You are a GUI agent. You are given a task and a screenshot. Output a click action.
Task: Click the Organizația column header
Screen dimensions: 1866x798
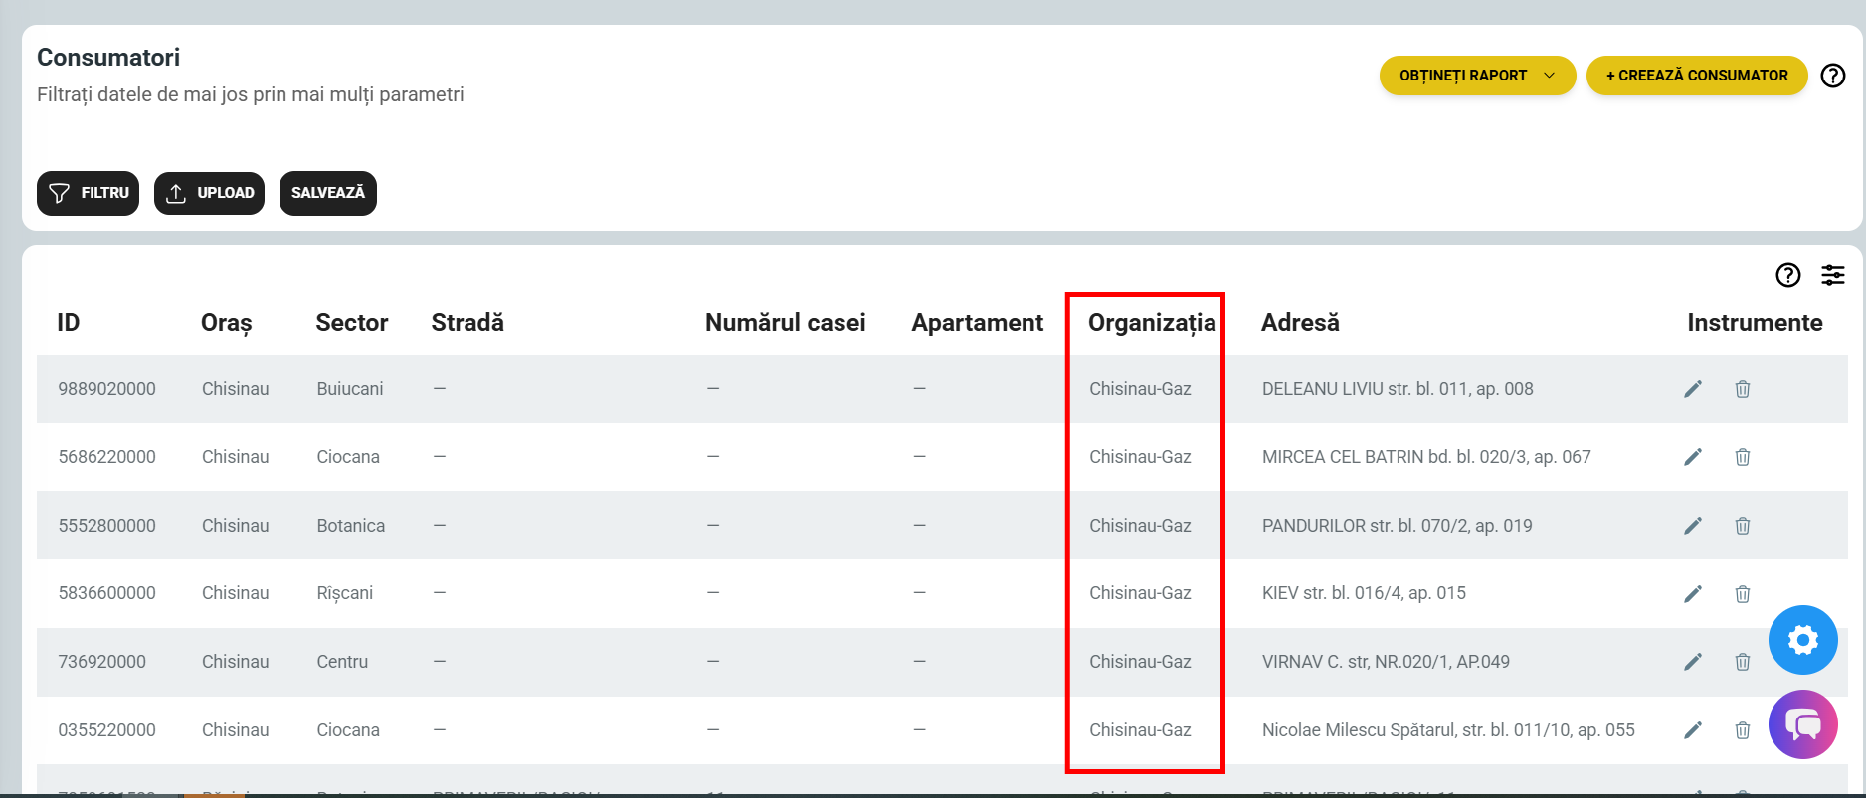coord(1151,323)
